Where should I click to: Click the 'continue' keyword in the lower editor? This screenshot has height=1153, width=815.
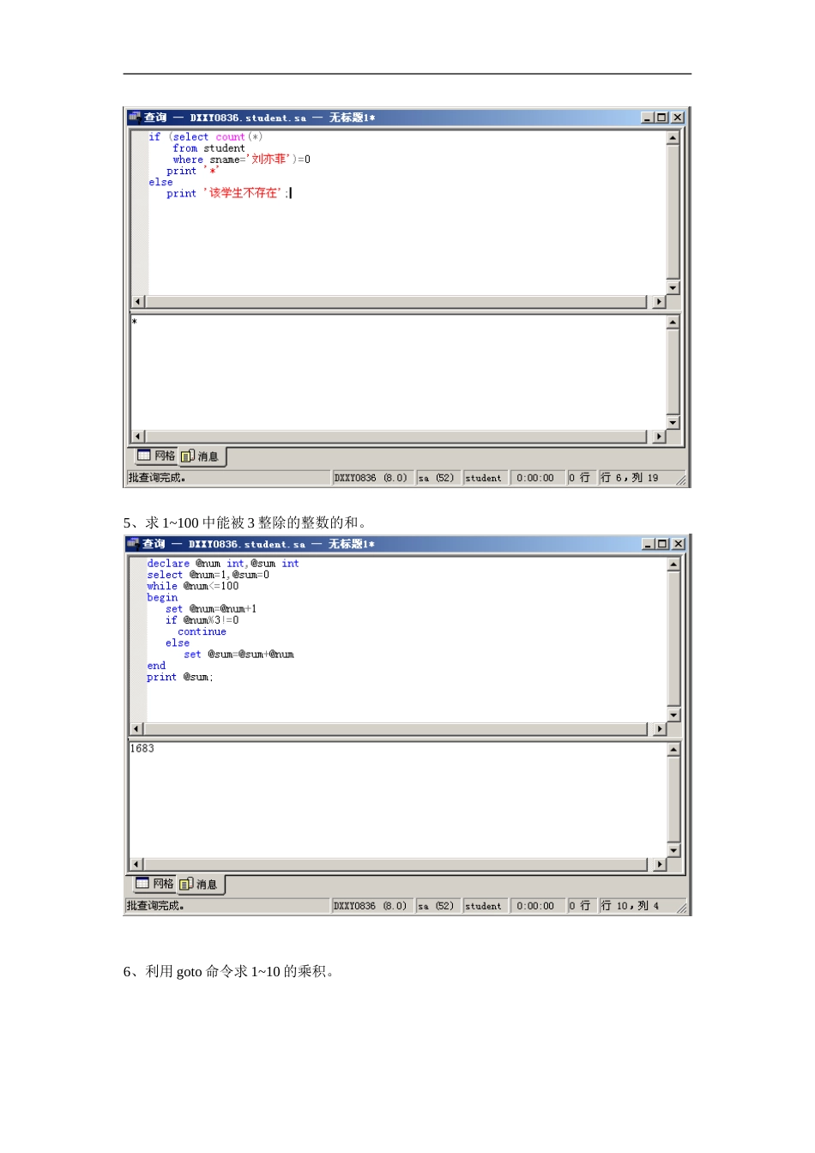click(x=202, y=631)
